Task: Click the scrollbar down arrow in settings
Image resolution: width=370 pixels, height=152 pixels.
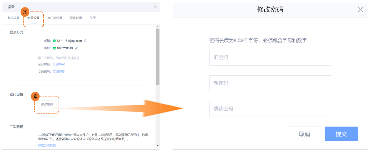Action: 157,145
